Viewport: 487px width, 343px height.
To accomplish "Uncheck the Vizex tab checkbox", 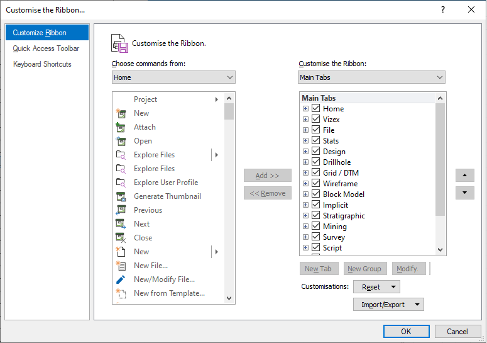I will point(316,120).
